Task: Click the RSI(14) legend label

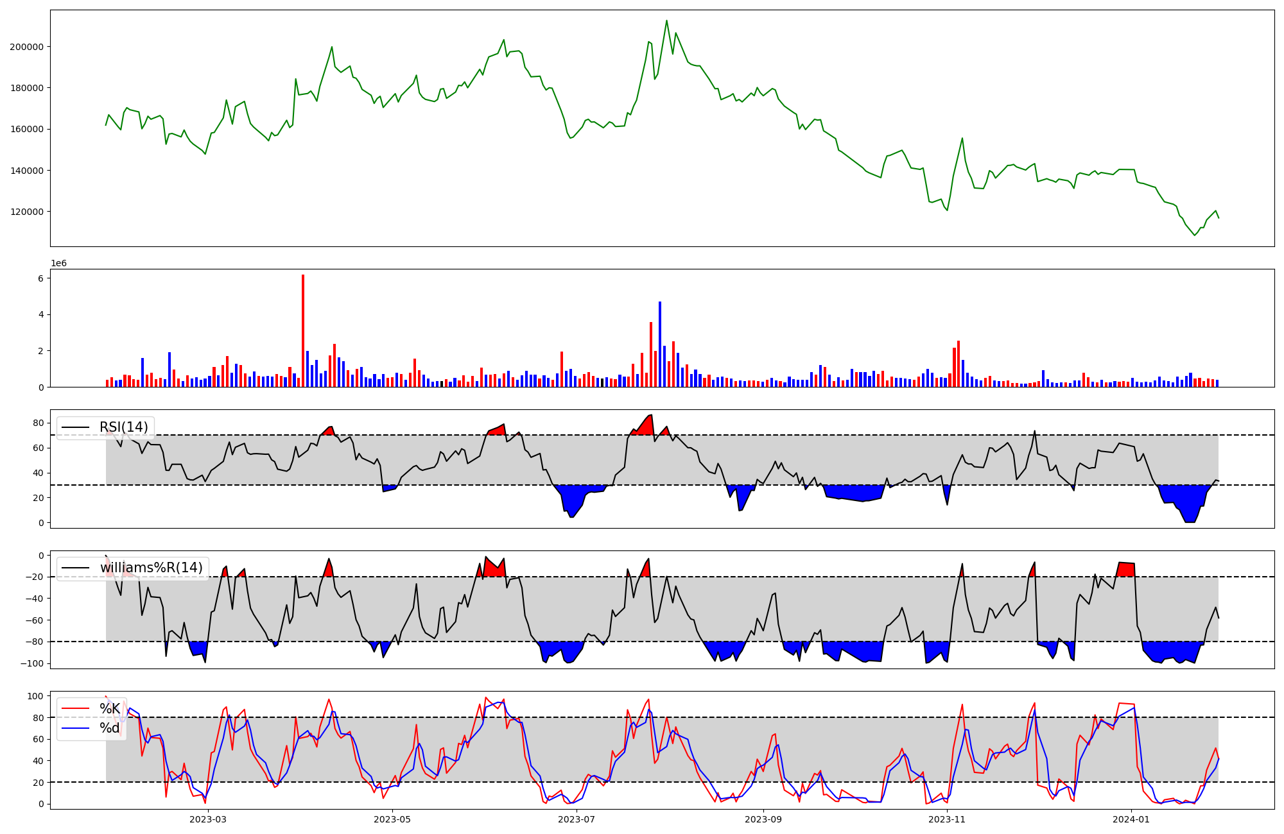Action: point(123,427)
